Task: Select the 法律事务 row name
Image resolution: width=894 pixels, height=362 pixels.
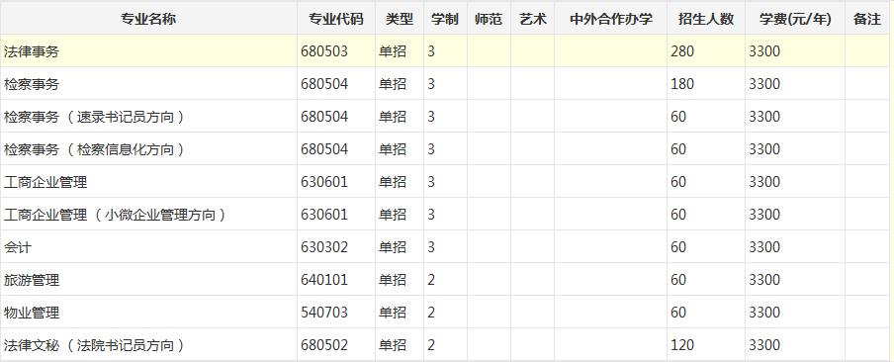Action: pyautogui.click(x=32, y=51)
